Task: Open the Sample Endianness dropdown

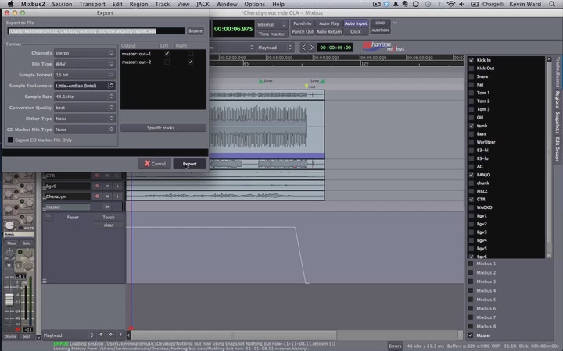Action: pos(84,86)
